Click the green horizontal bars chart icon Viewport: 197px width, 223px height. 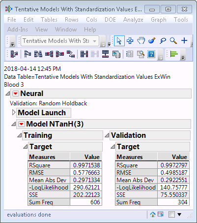click(174, 54)
